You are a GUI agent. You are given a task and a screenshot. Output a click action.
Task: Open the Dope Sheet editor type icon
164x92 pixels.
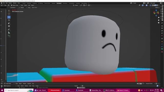pyautogui.click(x=2, y=84)
